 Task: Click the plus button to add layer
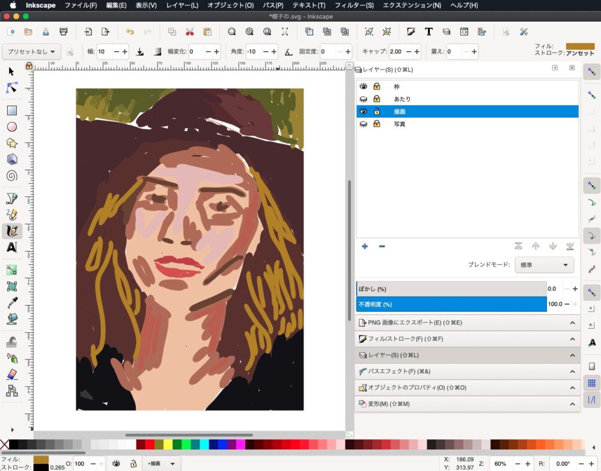(x=364, y=246)
